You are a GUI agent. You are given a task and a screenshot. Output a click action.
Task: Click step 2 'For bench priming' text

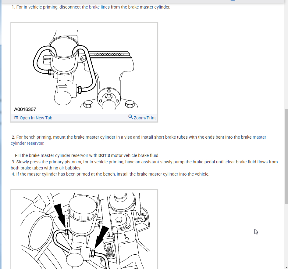point(138,140)
